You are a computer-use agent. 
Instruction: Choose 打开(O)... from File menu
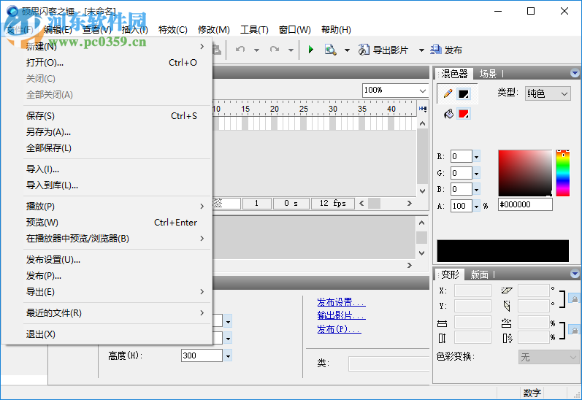[118, 62]
